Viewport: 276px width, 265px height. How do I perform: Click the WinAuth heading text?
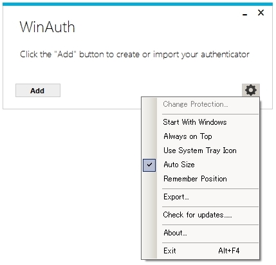pos(47,27)
